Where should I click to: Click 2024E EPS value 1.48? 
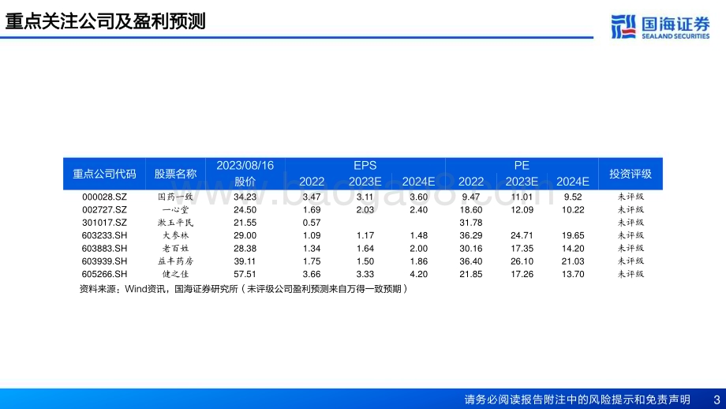point(418,235)
